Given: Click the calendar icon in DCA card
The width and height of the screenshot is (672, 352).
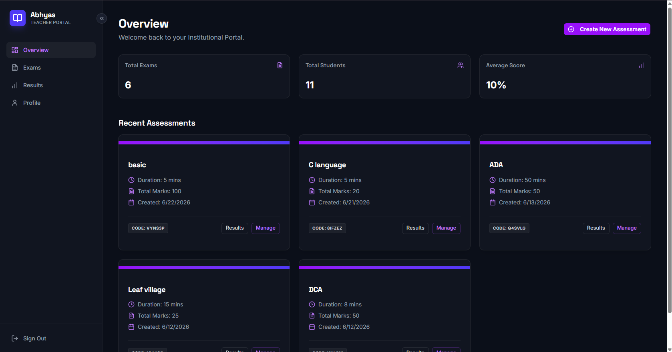Looking at the screenshot, I should tap(312, 327).
